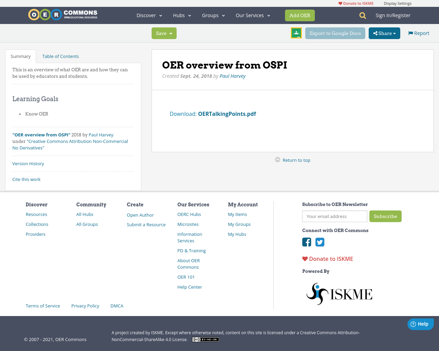Click the Creative Commons BY-NC-SA license badge
439x351 pixels.
point(205,339)
